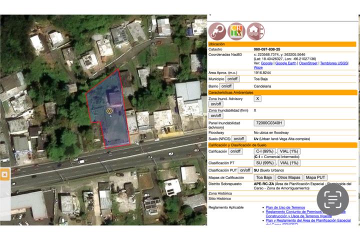Click the orange close icon on map edge
This screenshot has height=240, width=360.
point(4,174)
